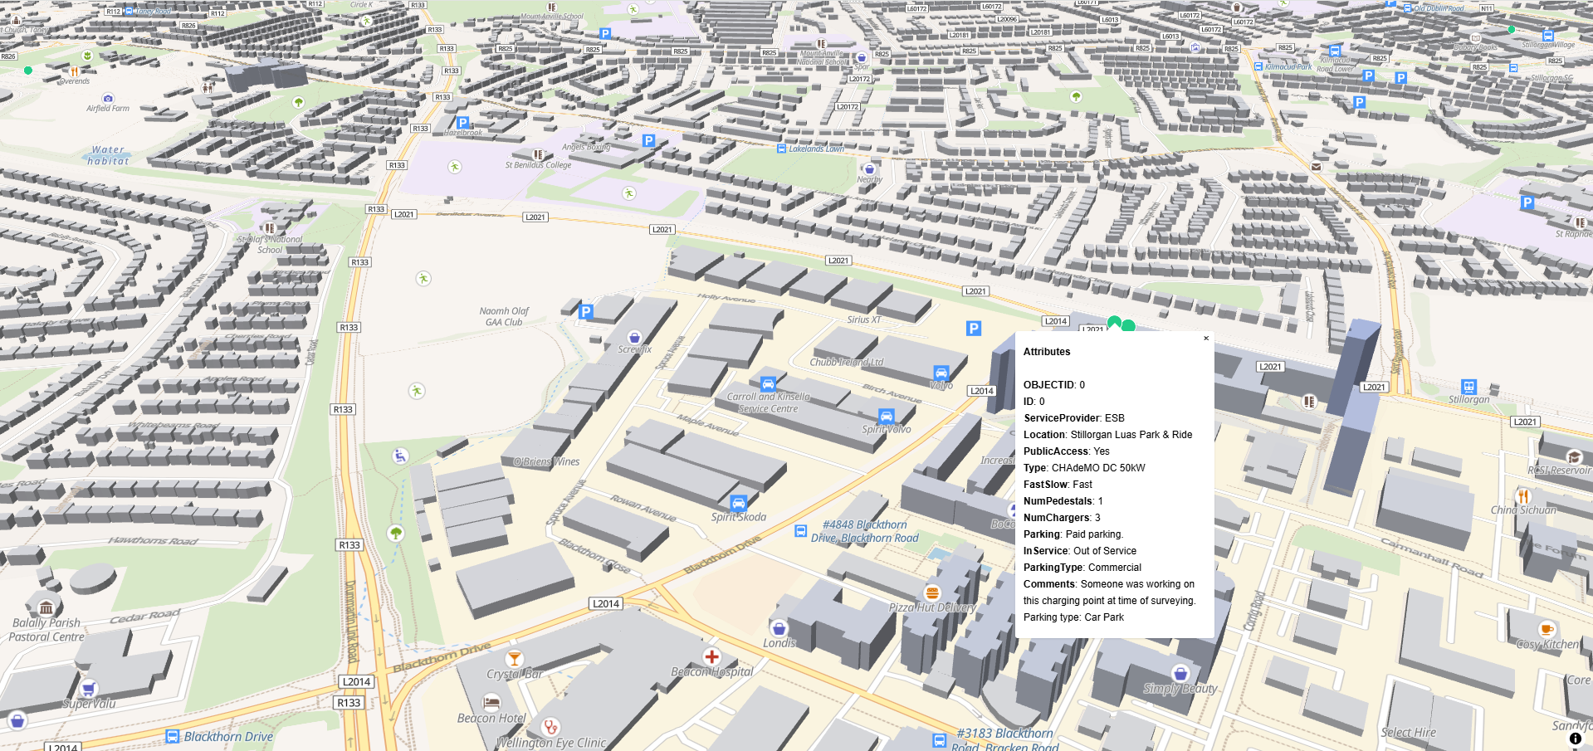Select the parking icon beside Chubb Ireland Ltd

[x=975, y=329]
